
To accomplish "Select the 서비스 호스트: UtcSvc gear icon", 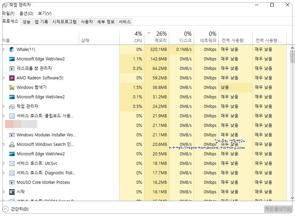I will (x=12, y=163).
